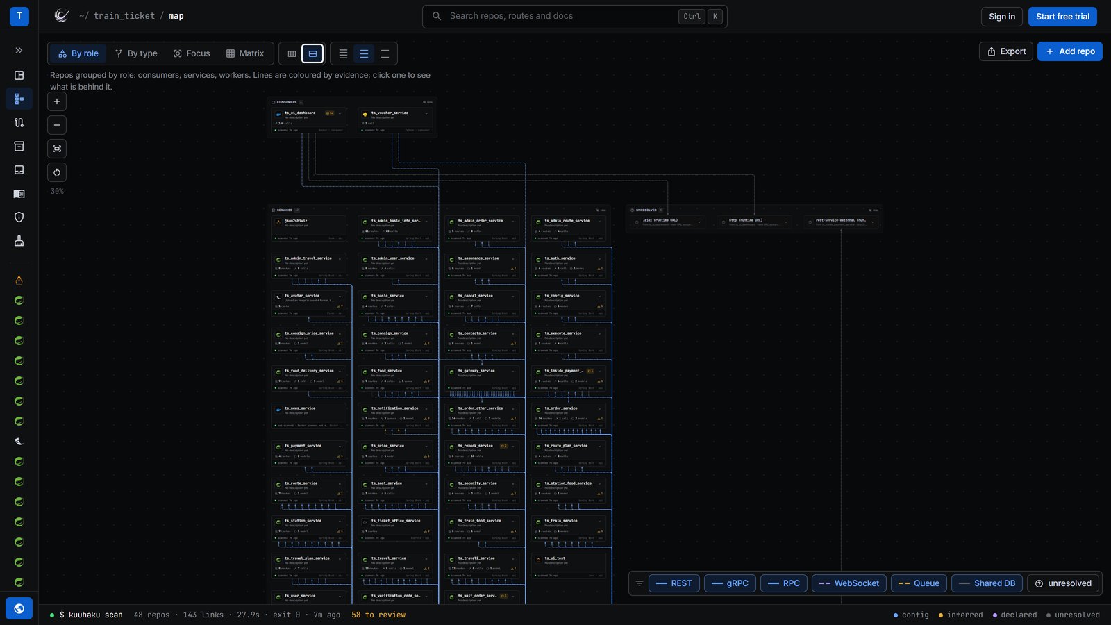Click the Sign in button

coord(1002,17)
